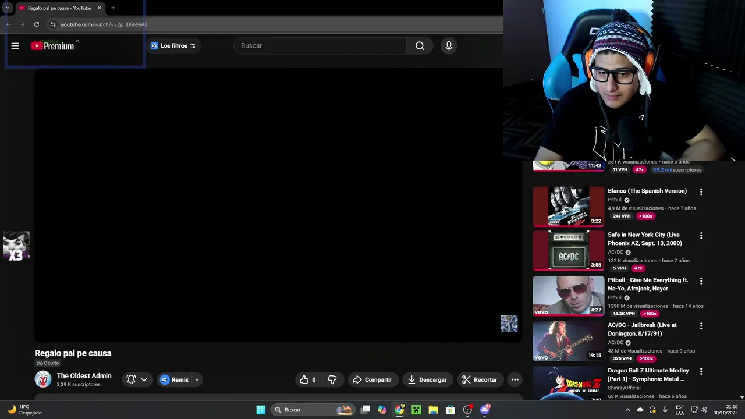
Task: Open Dragon Ball Z Ultimate Medley title
Action: pyautogui.click(x=648, y=375)
